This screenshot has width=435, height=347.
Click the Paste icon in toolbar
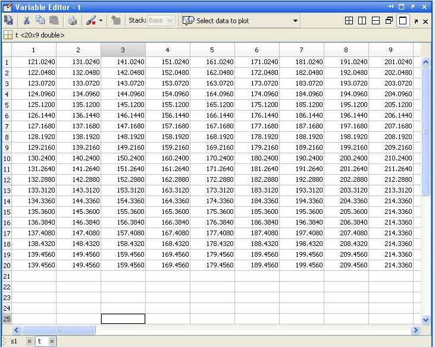point(54,21)
